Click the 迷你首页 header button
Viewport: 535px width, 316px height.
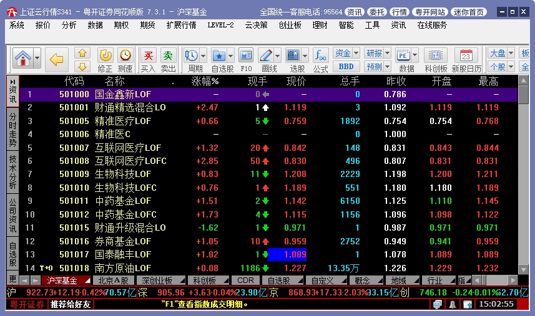469,12
